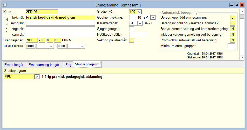Click Sted fagansv. field with 70

[42, 40]
